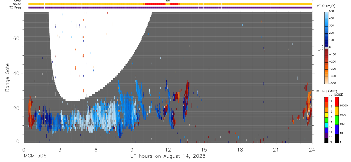
Task: Click the 6 tick on the UT hours axis
Action: point(96,150)
